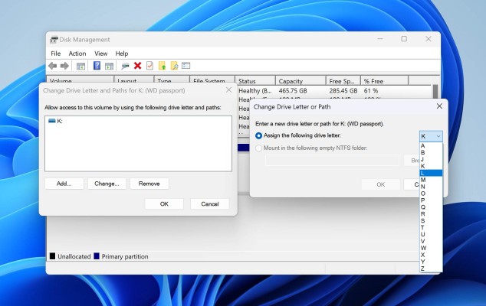
Task: Click the blue Primary partition legend swatch
Action: coord(97,256)
